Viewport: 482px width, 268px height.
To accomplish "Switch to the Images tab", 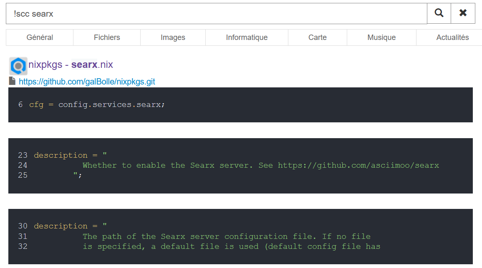I will coord(172,37).
